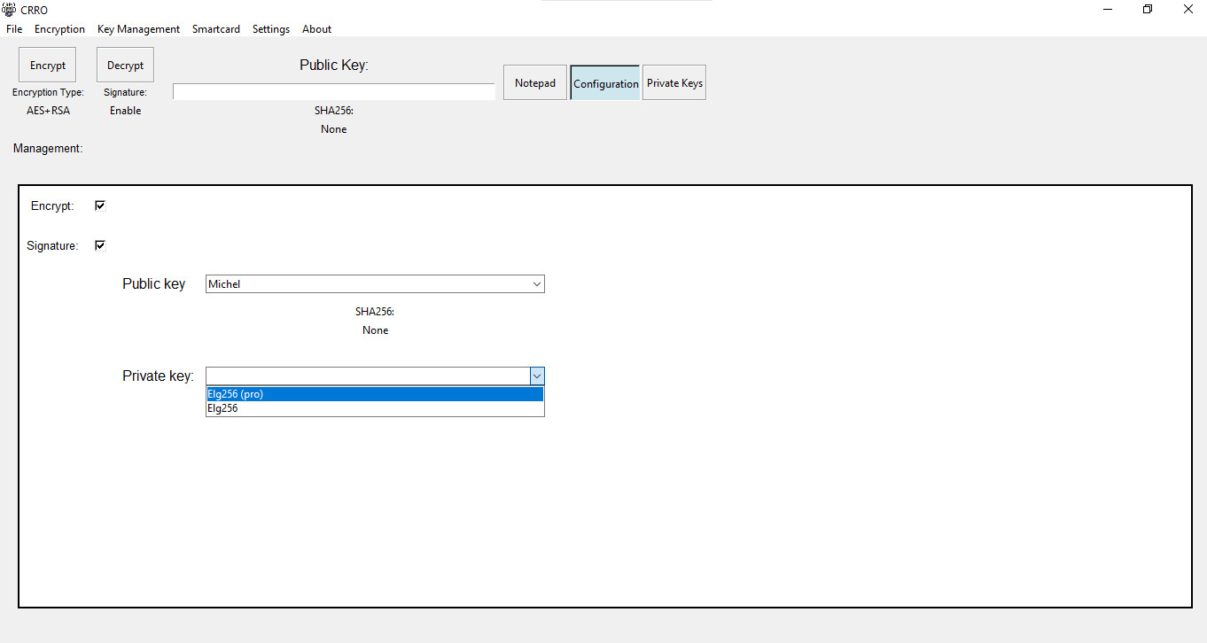Click the Enable signature status text
1207x643 pixels.
tap(125, 111)
